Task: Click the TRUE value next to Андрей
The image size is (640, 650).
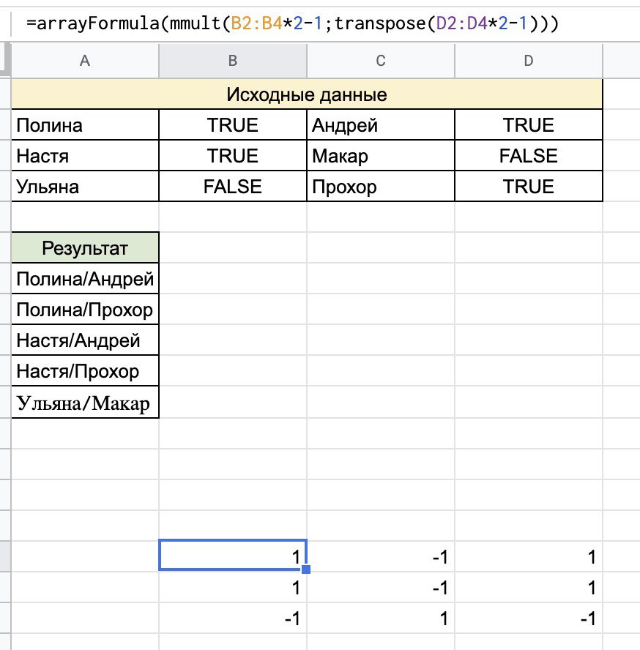Action: pyautogui.click(x=529, y=124)
